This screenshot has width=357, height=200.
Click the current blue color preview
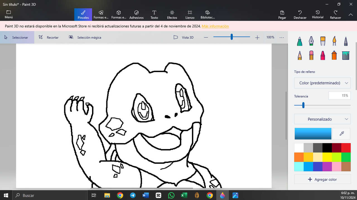tap(313, 134)
